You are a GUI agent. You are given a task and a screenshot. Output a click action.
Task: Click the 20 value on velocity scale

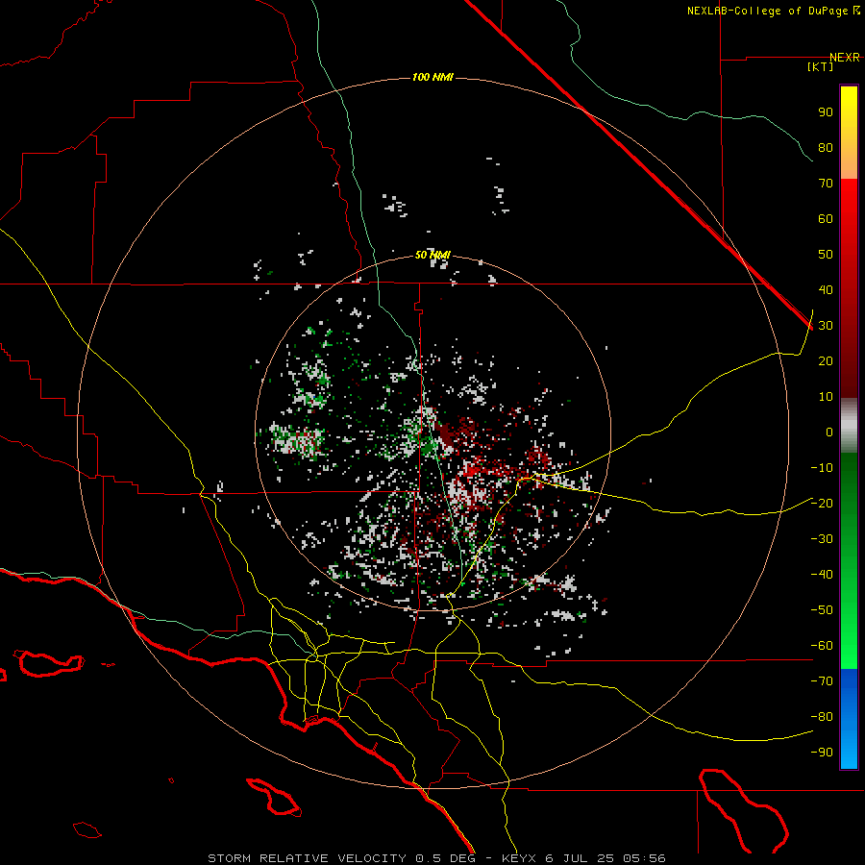826,361
